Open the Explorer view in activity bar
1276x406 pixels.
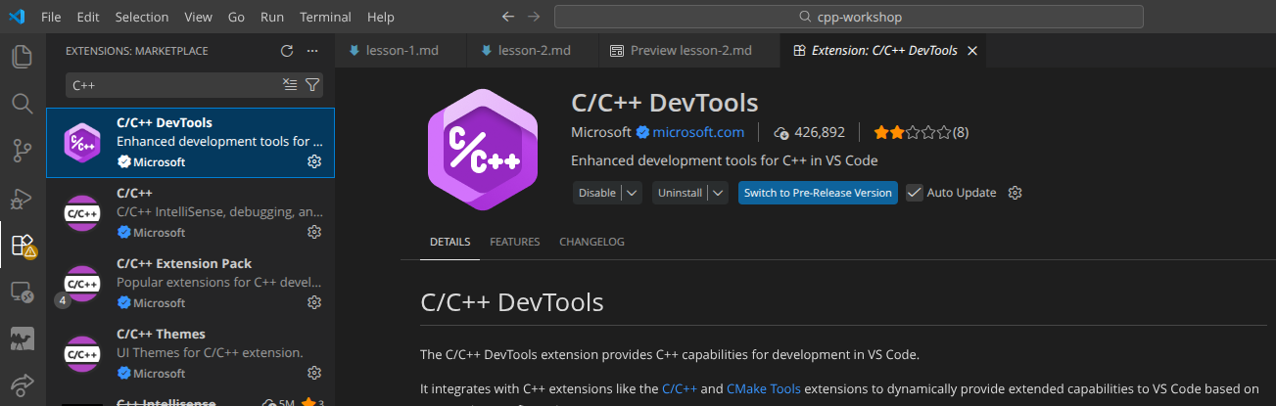click(22, 57)
